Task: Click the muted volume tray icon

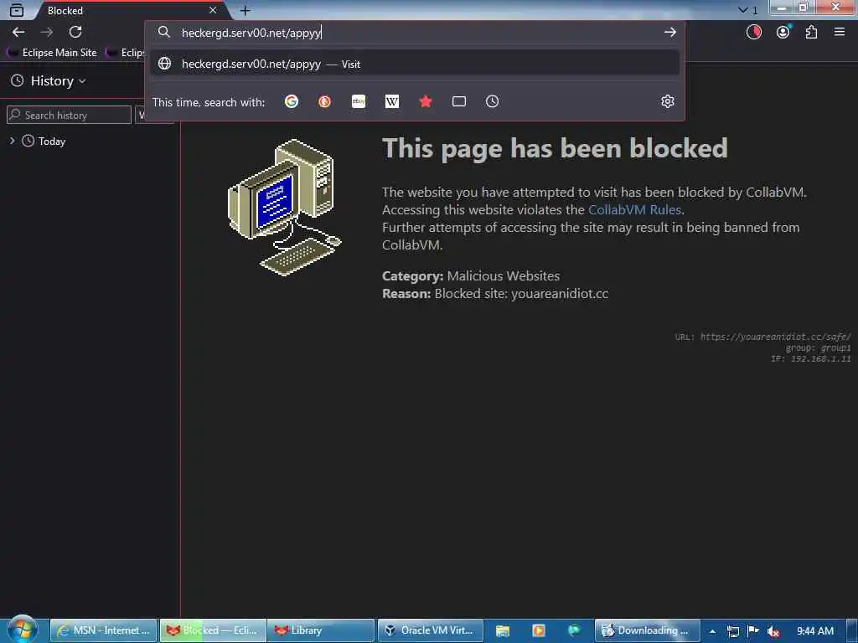Action: pos(773,631)
